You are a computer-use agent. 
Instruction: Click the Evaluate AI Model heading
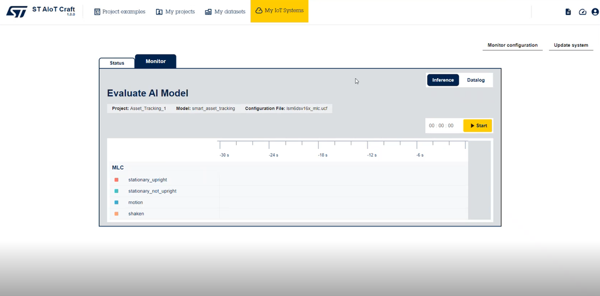tap(148, 93)
